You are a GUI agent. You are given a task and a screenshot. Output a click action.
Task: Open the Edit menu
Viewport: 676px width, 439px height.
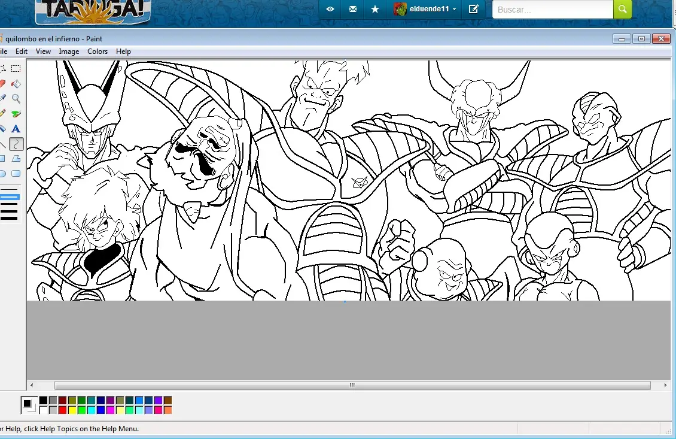tap(22, 52)
